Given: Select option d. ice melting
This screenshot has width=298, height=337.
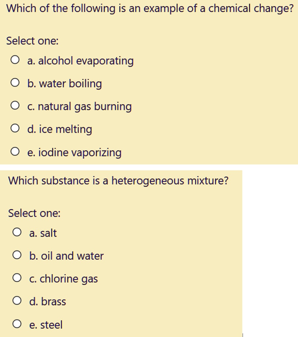Looking at the screenshot, I should pyautogui.click(x=15, y=129).
